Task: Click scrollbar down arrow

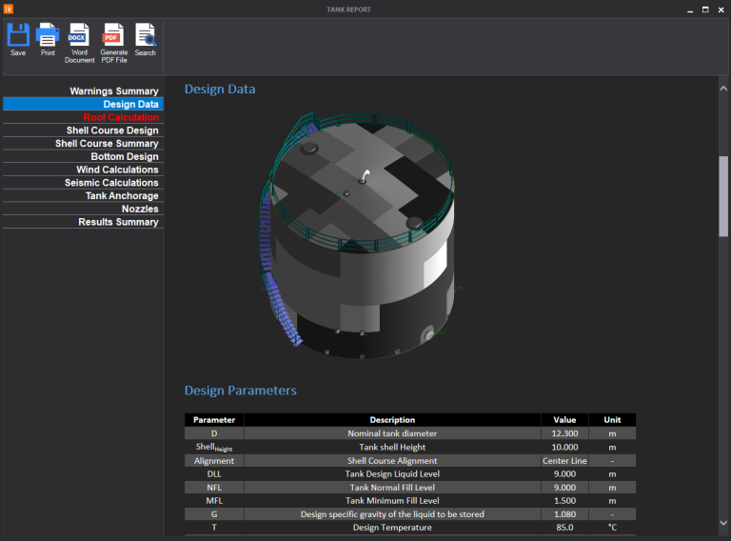Action: [x=723, y=523]
